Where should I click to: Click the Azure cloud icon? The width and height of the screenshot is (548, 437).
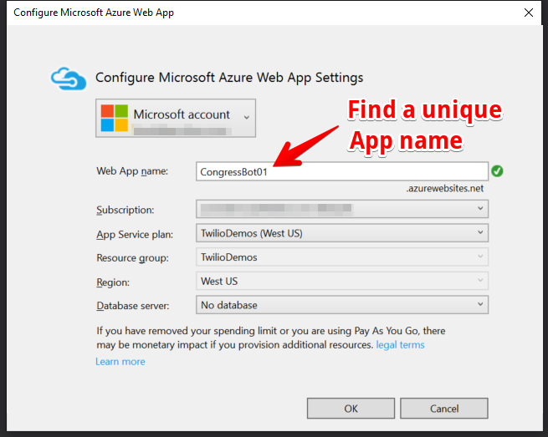[x=69, y=79]
